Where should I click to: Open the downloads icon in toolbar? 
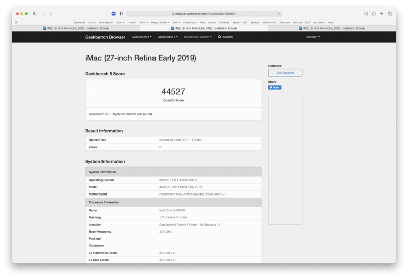point(366,14)
